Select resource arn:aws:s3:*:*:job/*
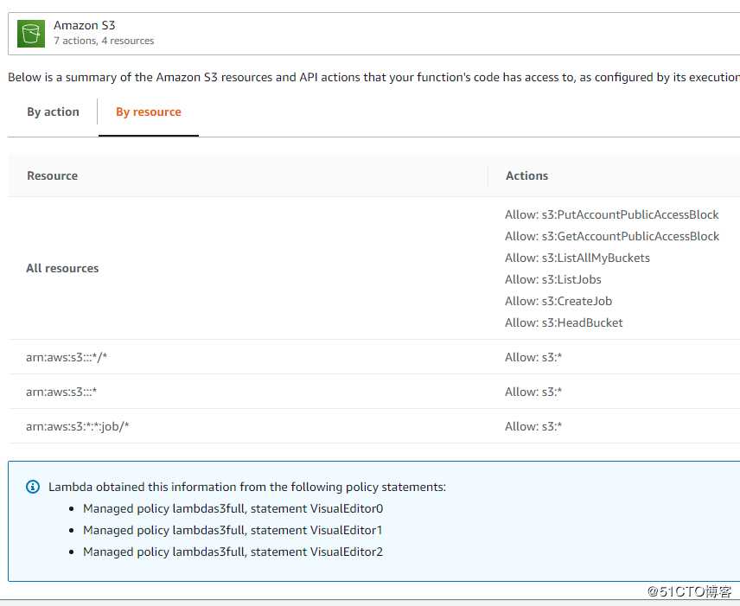Screen dimensions: 740x606 (x=78, y=426)
